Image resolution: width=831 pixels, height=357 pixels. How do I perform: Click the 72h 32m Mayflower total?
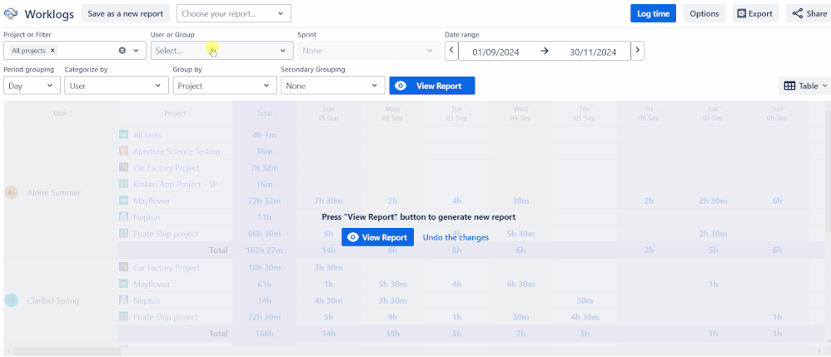[x=265, y=201]
